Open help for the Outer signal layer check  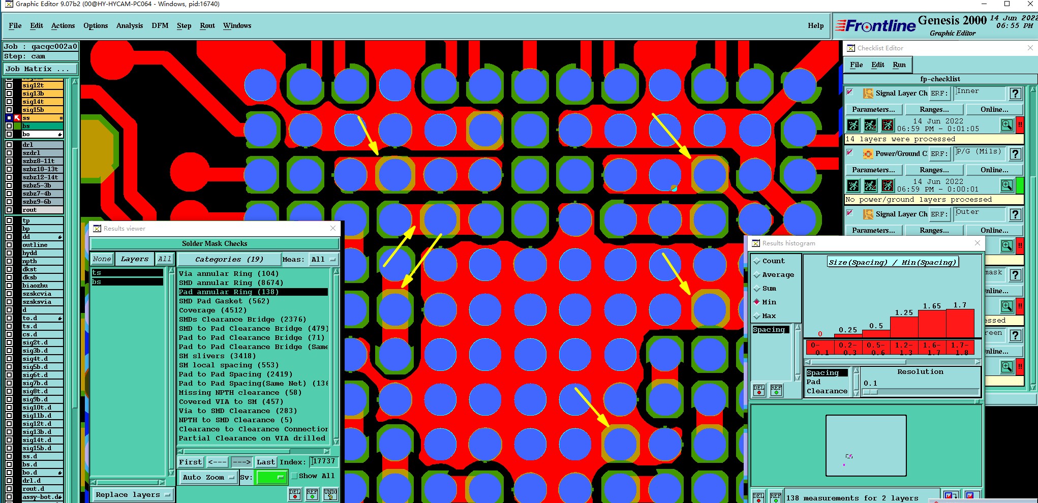pyautogui.click(x=1016, y=214)
